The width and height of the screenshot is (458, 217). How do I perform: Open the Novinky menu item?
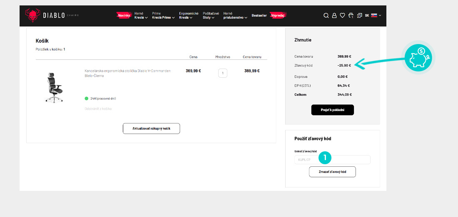pyautogui.click(x=124, y=15)
